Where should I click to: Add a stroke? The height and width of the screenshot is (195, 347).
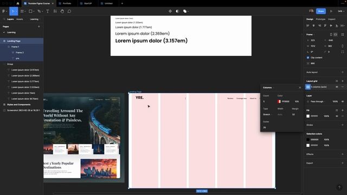point(343,125)
